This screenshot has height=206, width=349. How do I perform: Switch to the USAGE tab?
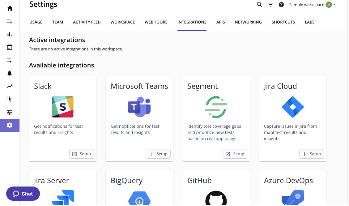36,22
